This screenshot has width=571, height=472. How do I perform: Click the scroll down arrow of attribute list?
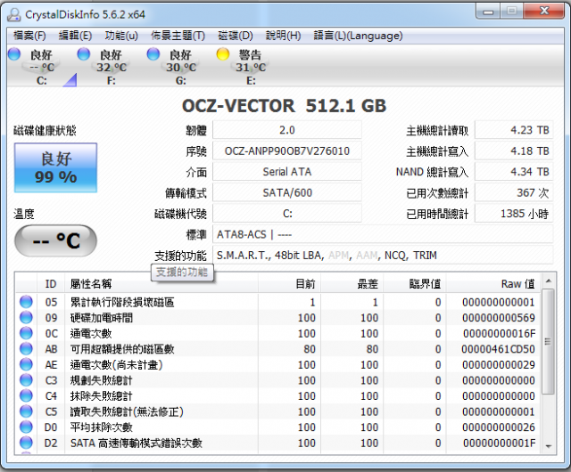tap(549, 446)
